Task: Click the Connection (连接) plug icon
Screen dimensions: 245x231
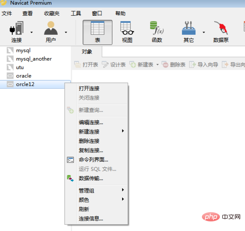Action: click(x=17, y=28)
